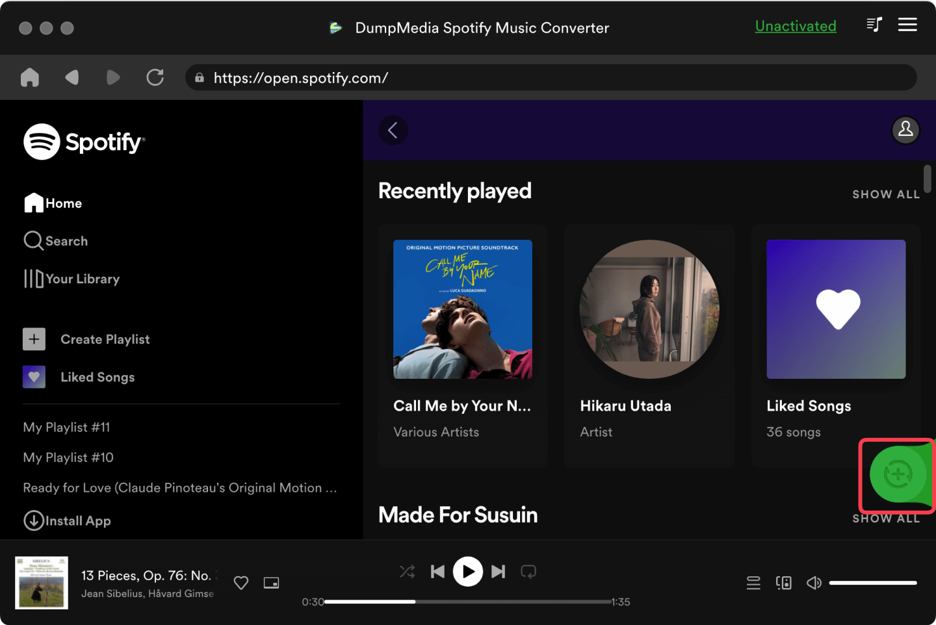The width and height of the screenshot is (936, 625).
Task: Open Various Artists under Call Me card
Action: tap(436, 432)
